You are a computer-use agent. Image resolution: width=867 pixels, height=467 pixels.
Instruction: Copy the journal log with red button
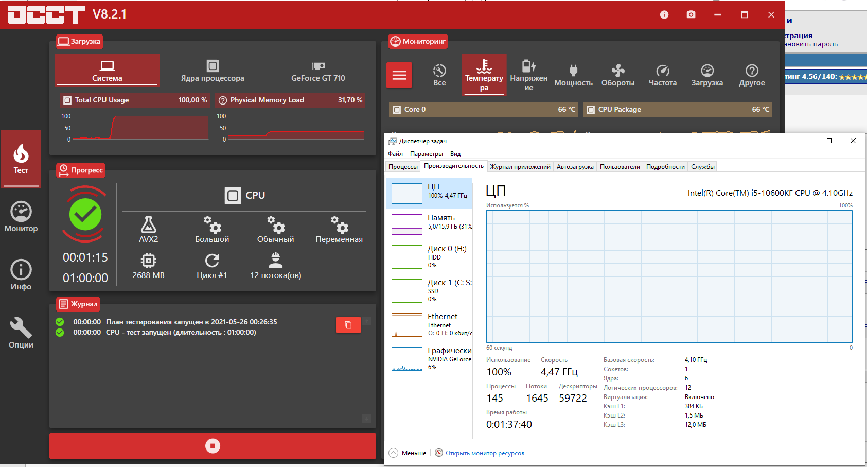[348, 325]
